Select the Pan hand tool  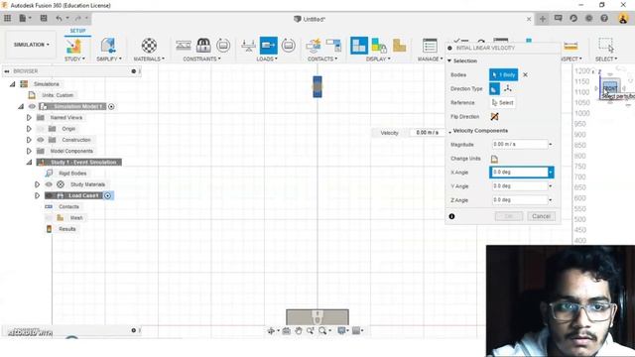pos(299,330)
